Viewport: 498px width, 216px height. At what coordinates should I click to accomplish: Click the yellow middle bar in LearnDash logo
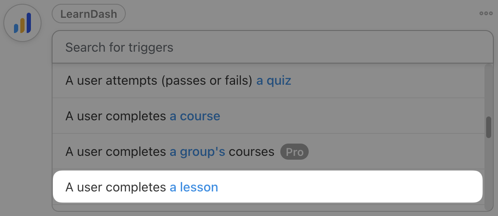click(x=22, y=25)
